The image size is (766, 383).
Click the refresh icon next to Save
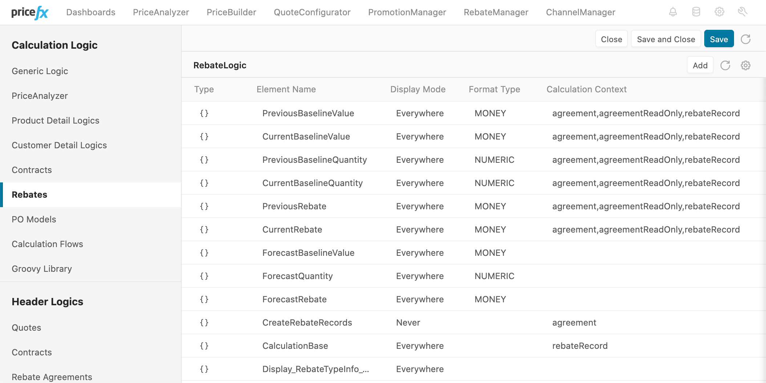[746, 39]
